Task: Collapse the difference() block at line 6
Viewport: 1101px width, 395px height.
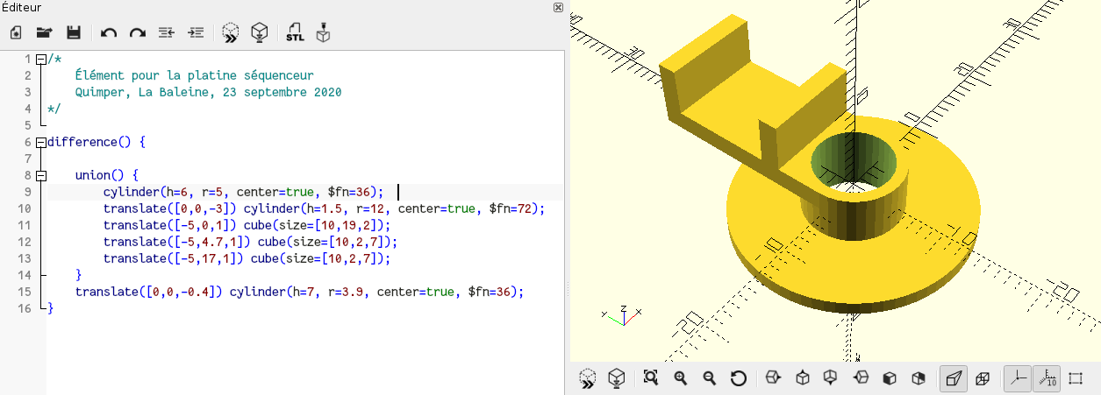Action: point(40,142)
